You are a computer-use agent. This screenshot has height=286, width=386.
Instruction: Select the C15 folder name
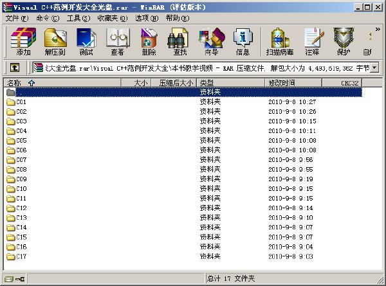tap(21, 237)
